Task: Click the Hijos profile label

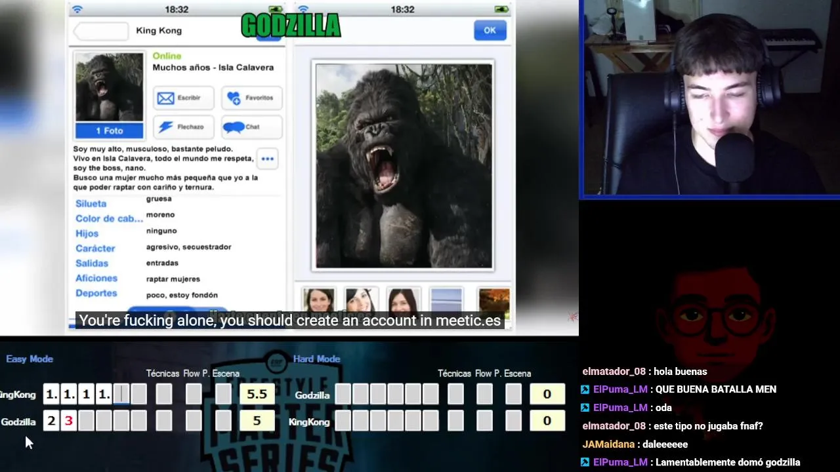Action: (x=87, y=233)
